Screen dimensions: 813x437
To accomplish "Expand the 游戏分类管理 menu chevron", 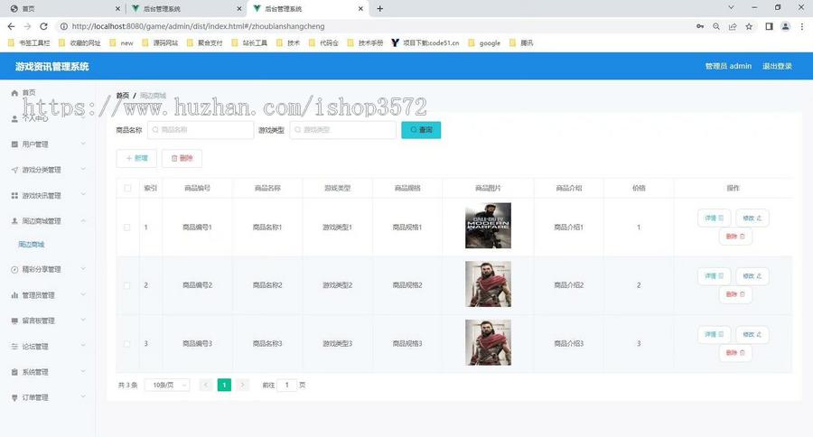I will [83, 170].
